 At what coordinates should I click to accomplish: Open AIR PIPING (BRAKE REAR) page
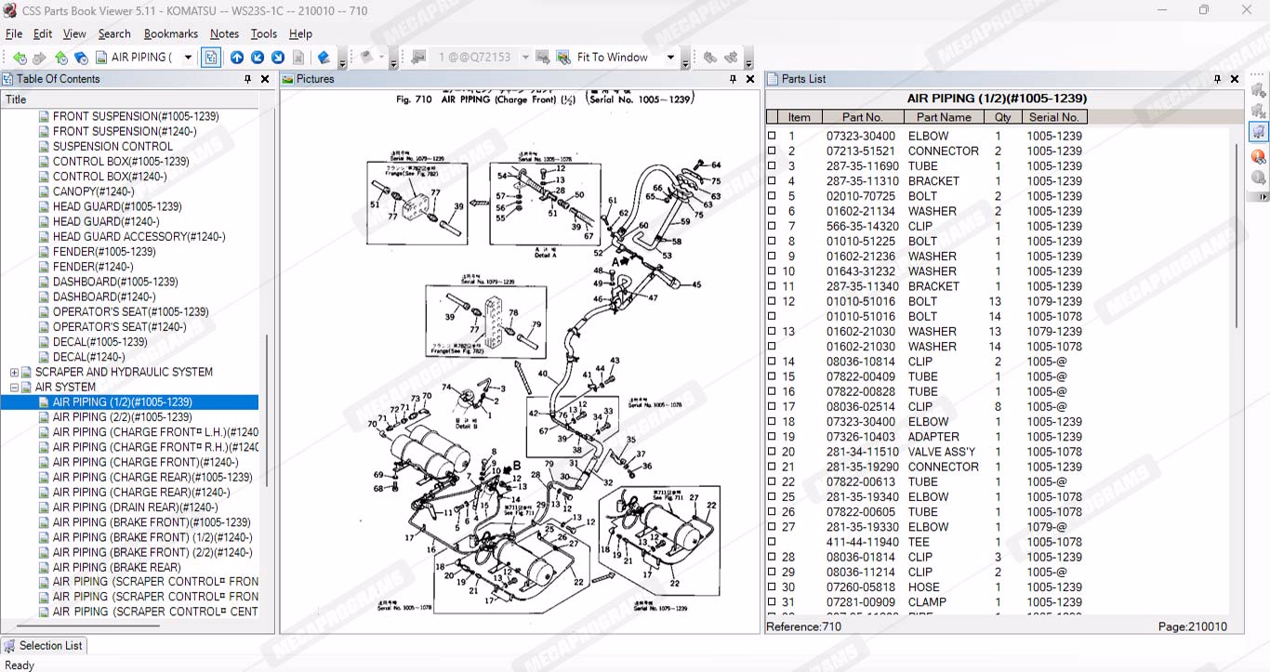coord(116,567)
